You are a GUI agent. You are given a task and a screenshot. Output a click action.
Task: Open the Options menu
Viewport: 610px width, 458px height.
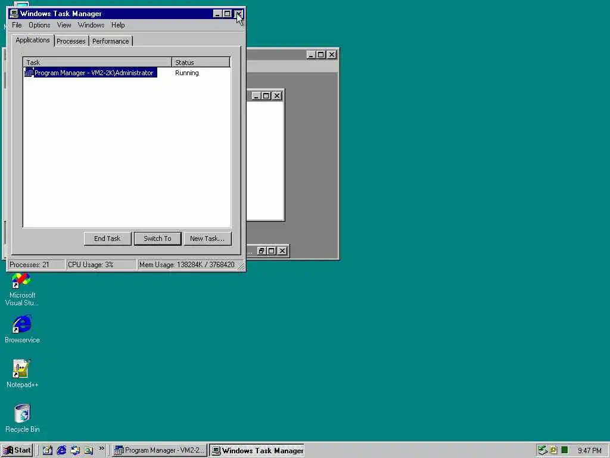pos(39,25)
